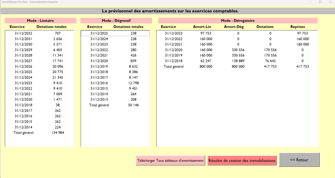Image resolution: width=335 pixels, height=178 pixels.
Task: Select Linéaire row 31/12/2029
Action: (40, 50)
